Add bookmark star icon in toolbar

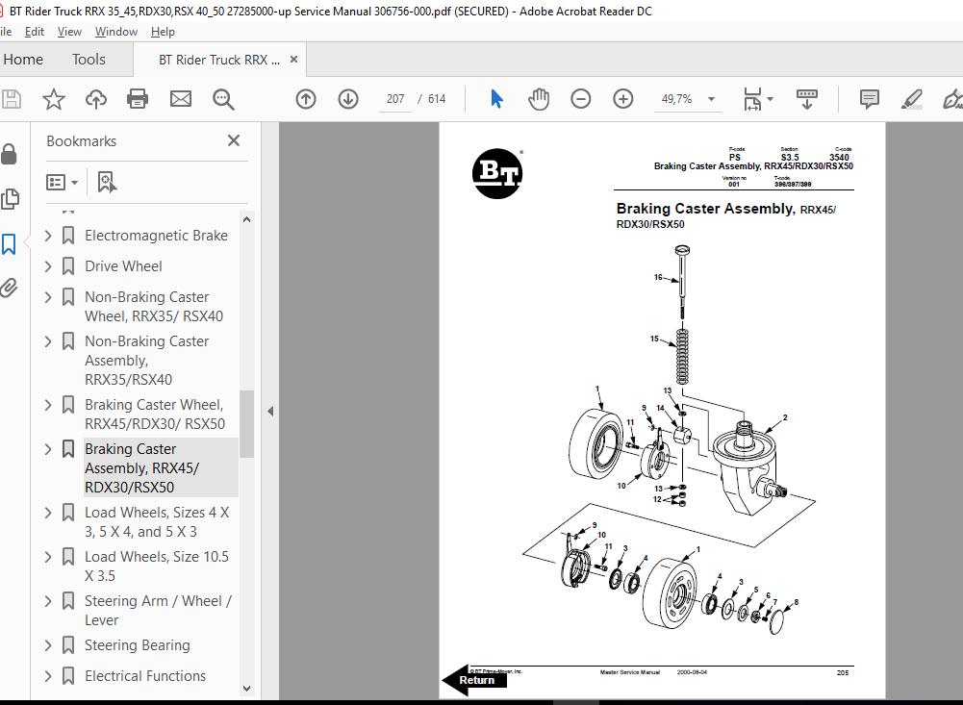pyautogui.click(x=54, y=99)
